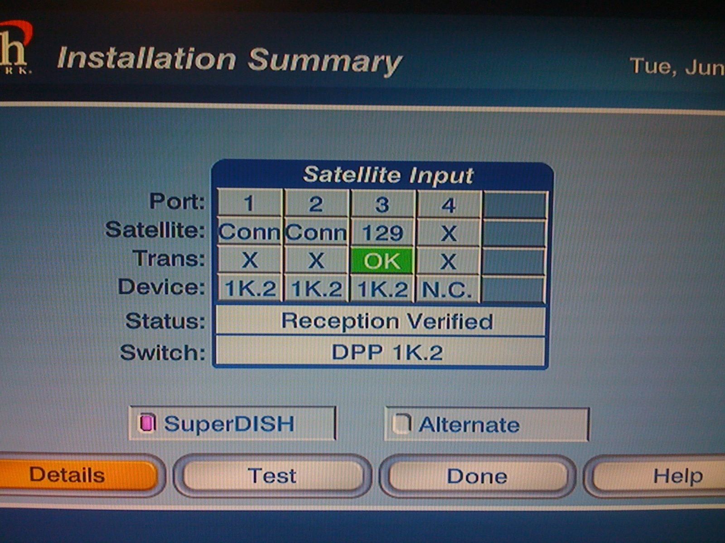Click the port 1 X trans cell
725x543 pixels.
[250, 260]
